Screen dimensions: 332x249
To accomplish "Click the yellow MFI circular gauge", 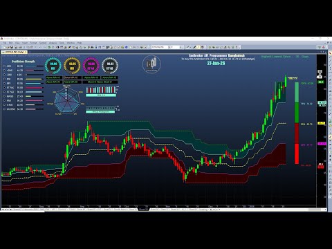I will pyautogui.click(x=72, y=66).
